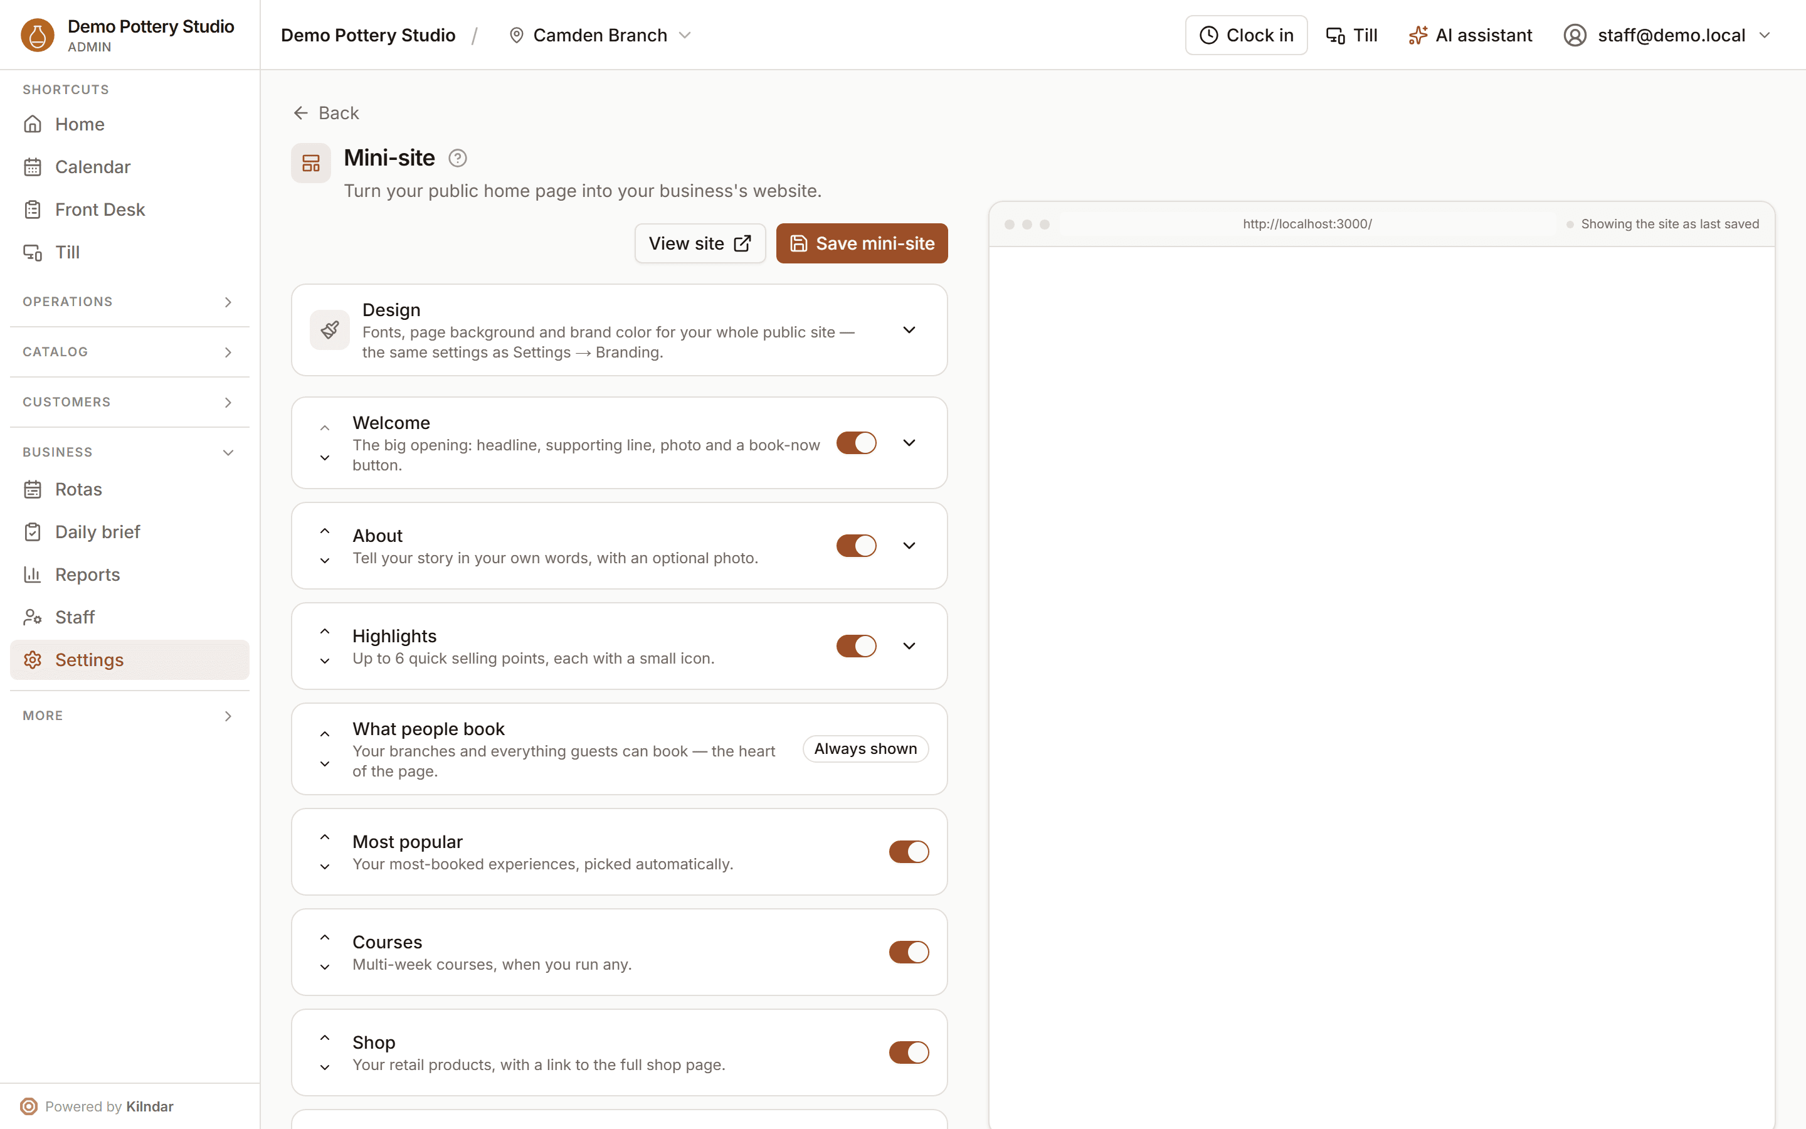Viewport: 1806px width, 1129px height.
Task: Open the AI assistant
Action: (1470, 35)
